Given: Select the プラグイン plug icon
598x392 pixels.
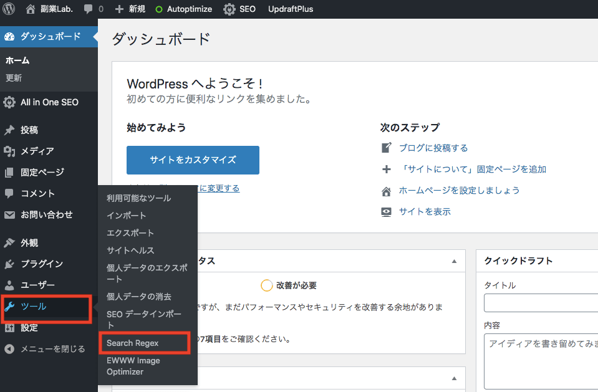Looking at the screenshot, I should (9, 264).
